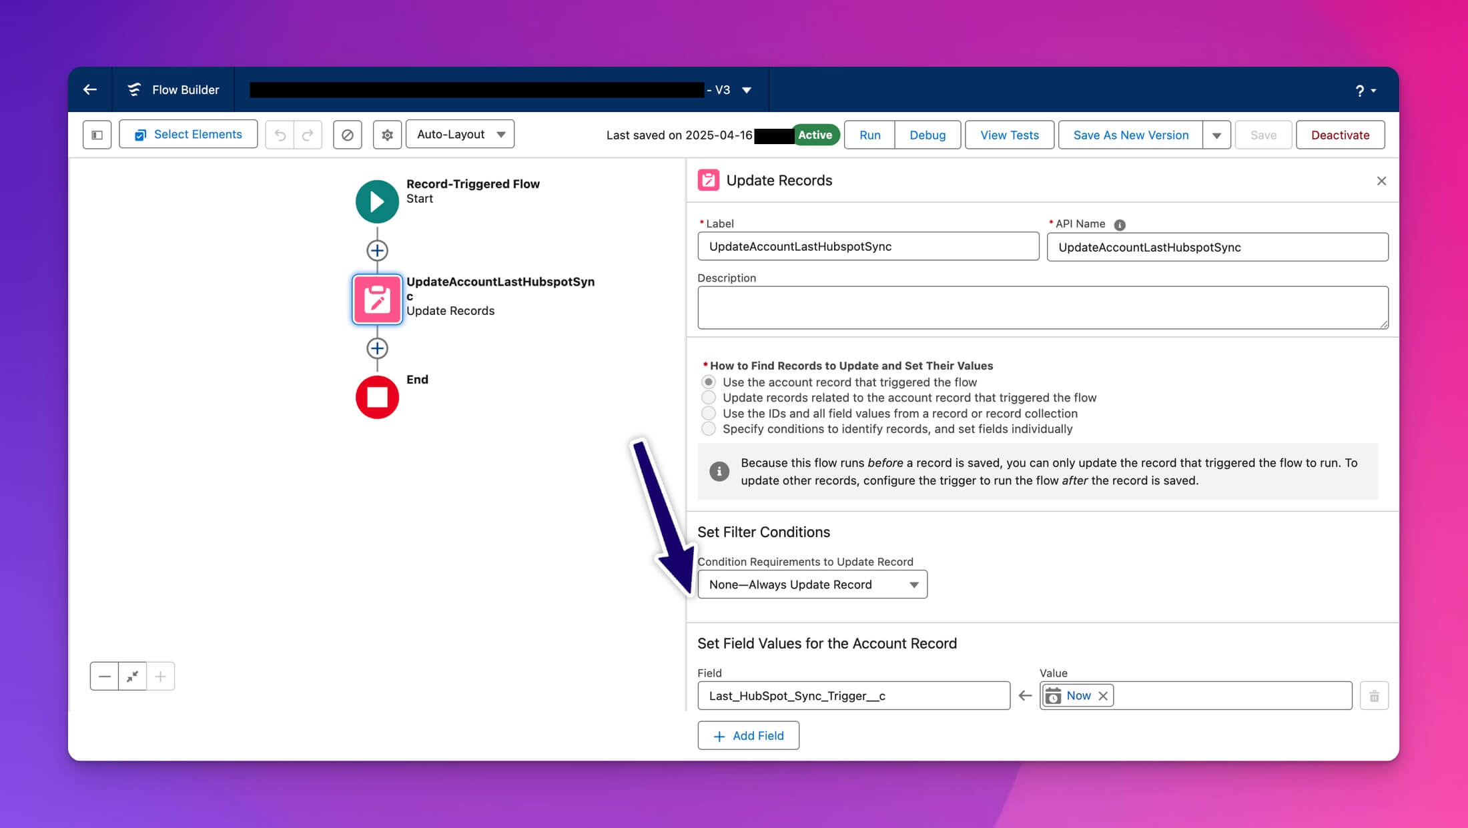Viewport: 1468px width, 828px height.
Task: Click the circle-slash toolbar icon
Action: (348, 135)
